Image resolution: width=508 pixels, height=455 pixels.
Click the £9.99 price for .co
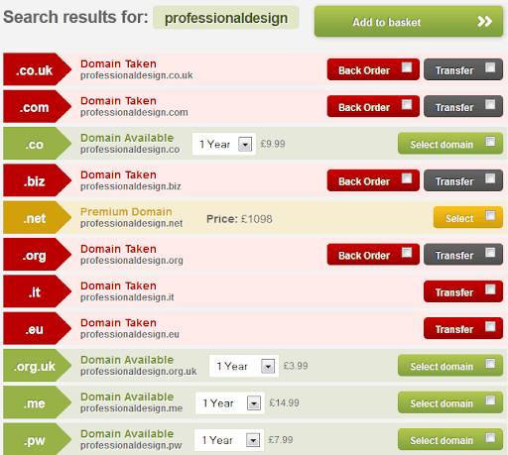273,144
